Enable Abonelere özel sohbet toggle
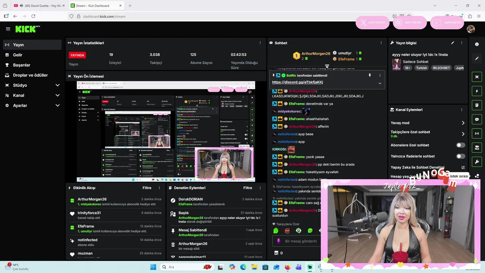 tap(460, 145)
